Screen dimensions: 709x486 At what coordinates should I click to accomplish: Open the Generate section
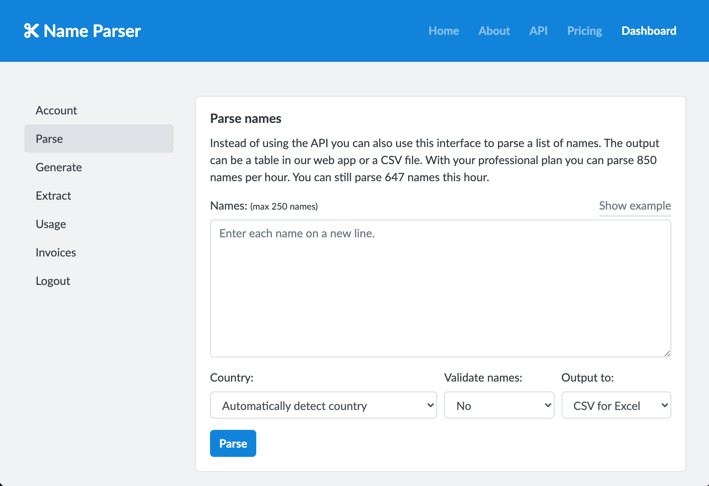[59, 167]
